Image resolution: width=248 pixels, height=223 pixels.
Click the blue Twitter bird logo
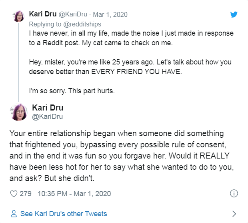pyautogui.click(x=234, y=14)
